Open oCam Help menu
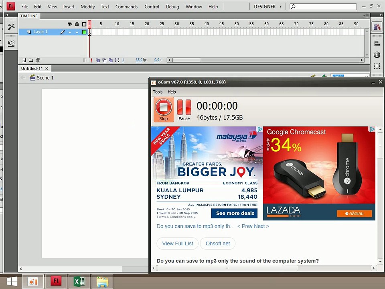The width and height of the screenshot is (385, 289). tap(172, 92)
